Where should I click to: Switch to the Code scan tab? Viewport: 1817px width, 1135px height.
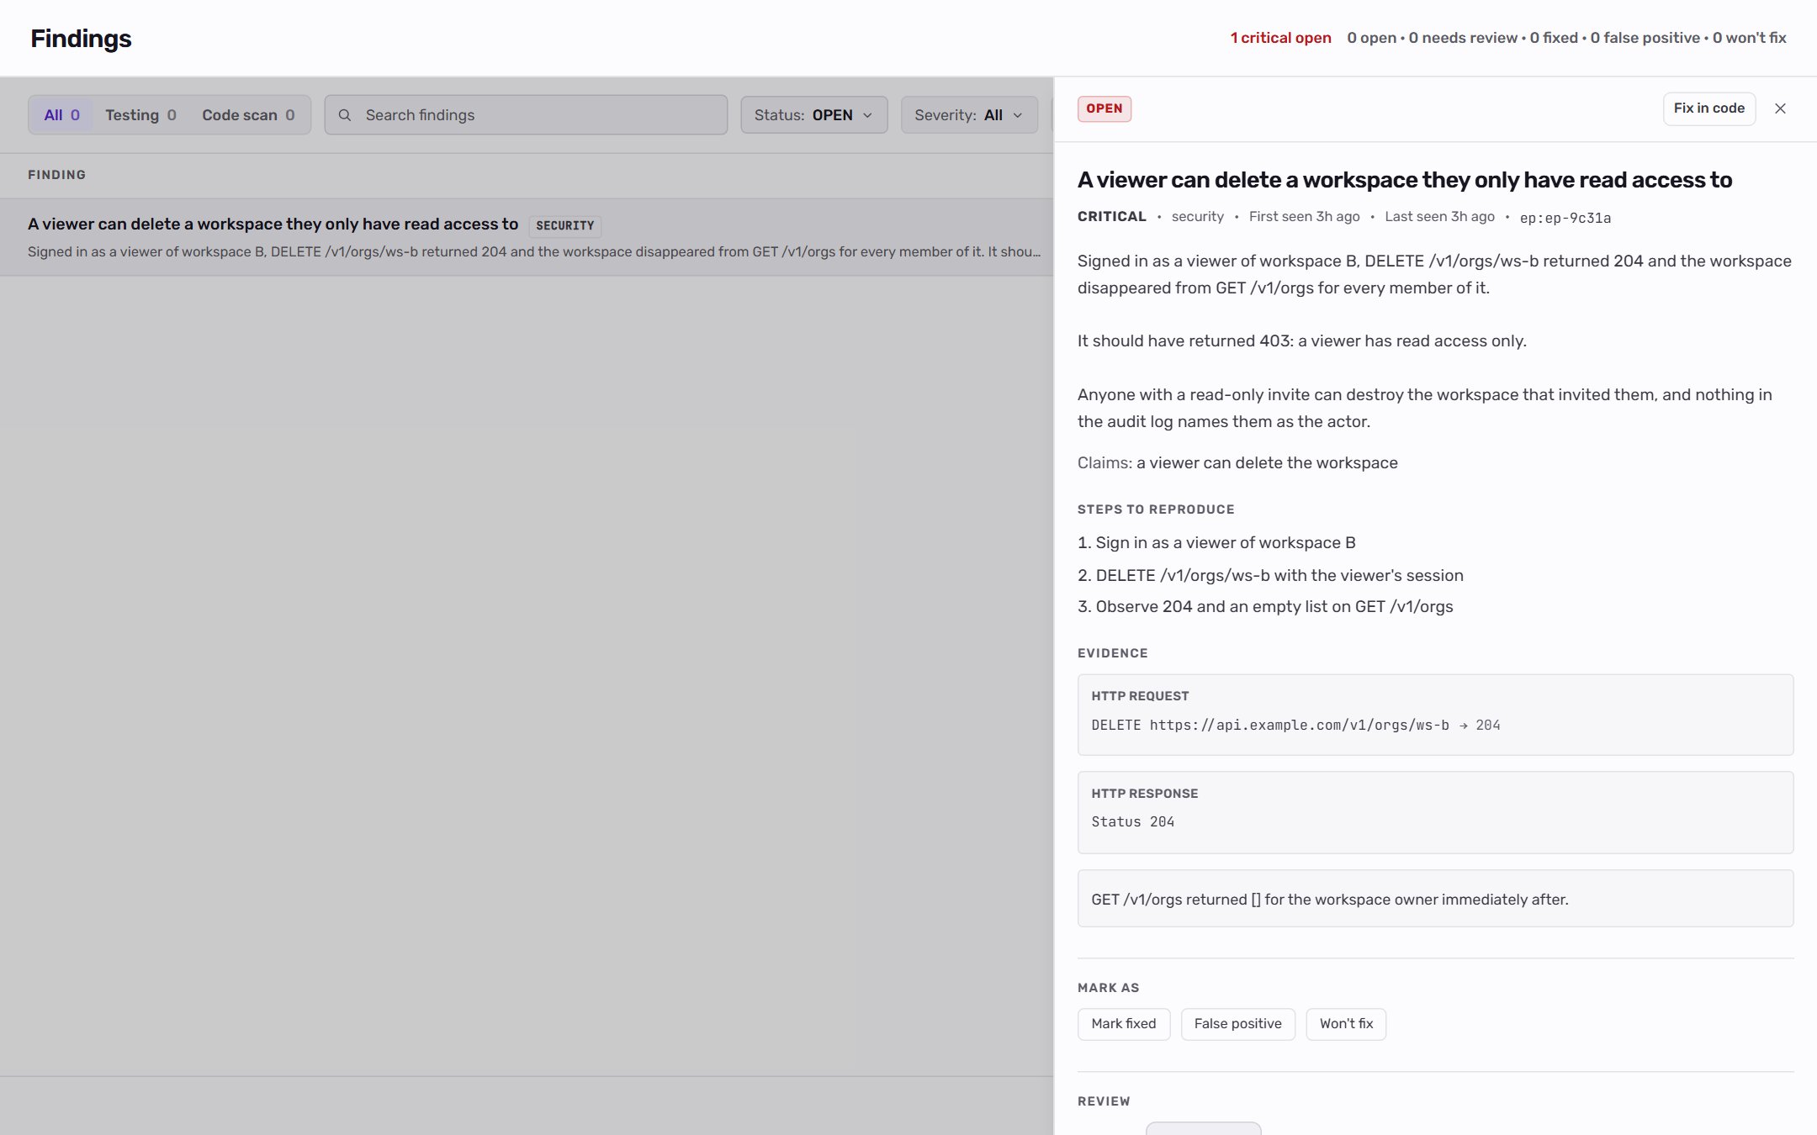click(x=248, y=115)
